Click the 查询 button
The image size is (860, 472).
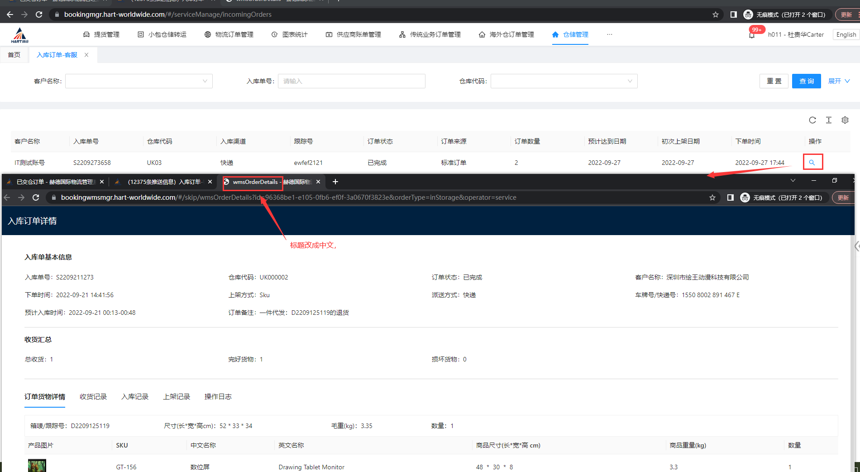806,81
